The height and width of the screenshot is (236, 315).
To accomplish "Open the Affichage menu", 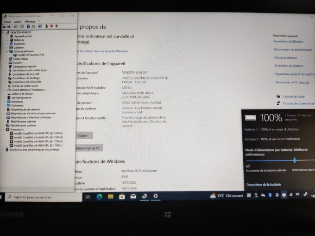I will (30, 21).
